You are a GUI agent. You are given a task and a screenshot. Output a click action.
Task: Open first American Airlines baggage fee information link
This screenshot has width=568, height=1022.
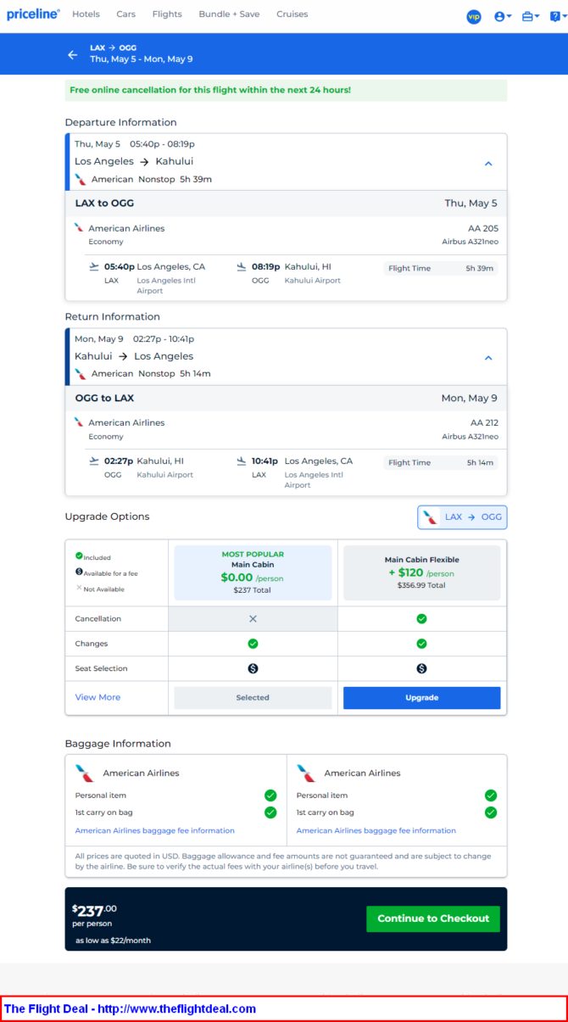pyautogui.click(x=155, y=830)
